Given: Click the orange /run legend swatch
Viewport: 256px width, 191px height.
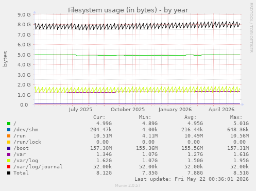Looking at the screenshot, I should click(x=9, y=136).
